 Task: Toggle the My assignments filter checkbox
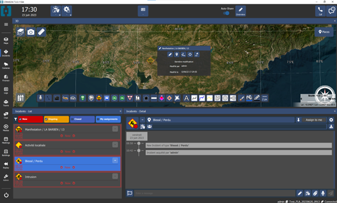pos(98,119)
